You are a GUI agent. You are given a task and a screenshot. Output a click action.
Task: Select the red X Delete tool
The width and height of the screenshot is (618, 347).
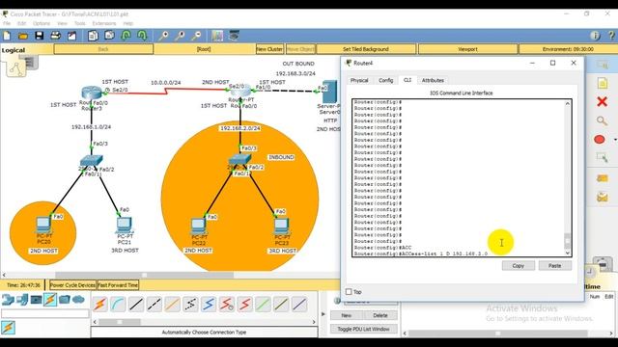[602, 102]
